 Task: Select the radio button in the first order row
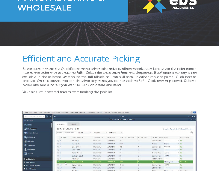tap(58, 140)
